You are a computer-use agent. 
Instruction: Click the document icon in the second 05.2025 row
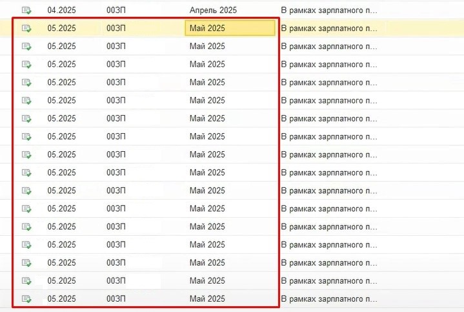26,47
